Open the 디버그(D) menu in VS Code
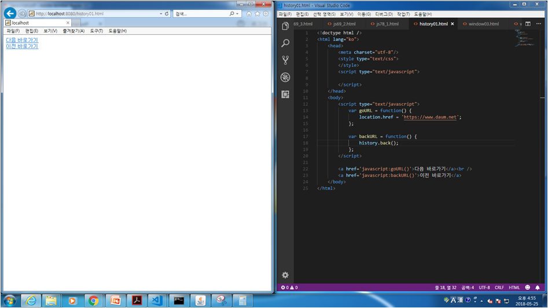Image resolution: width=548 pixels, height=308 pixels. tap(384, 14)
